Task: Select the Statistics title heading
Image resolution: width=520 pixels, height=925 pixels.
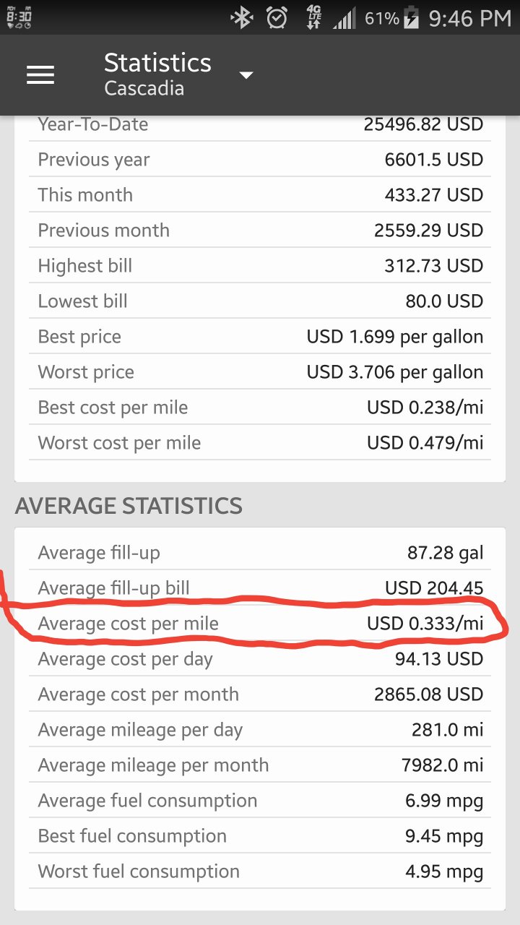Action: (x=157, y=64)
